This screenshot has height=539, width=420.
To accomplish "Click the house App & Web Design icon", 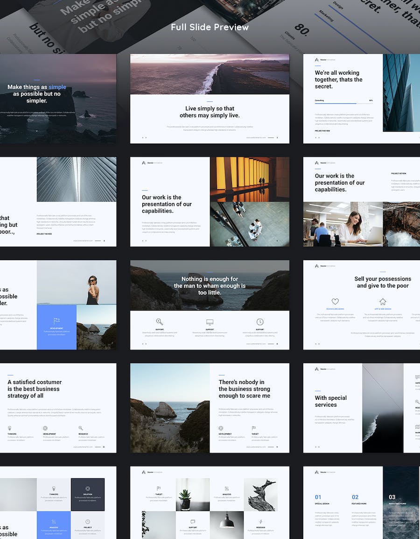I will pyautogui.click(x=383, y=302).
